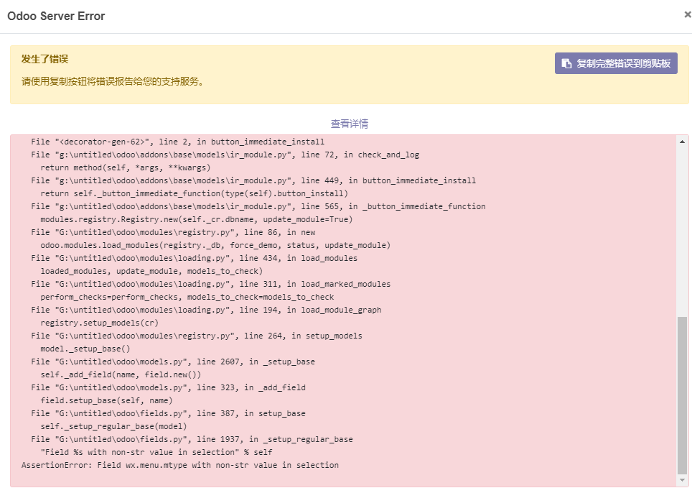Click the traceback scrollbar down arrow

click(682, 480)
